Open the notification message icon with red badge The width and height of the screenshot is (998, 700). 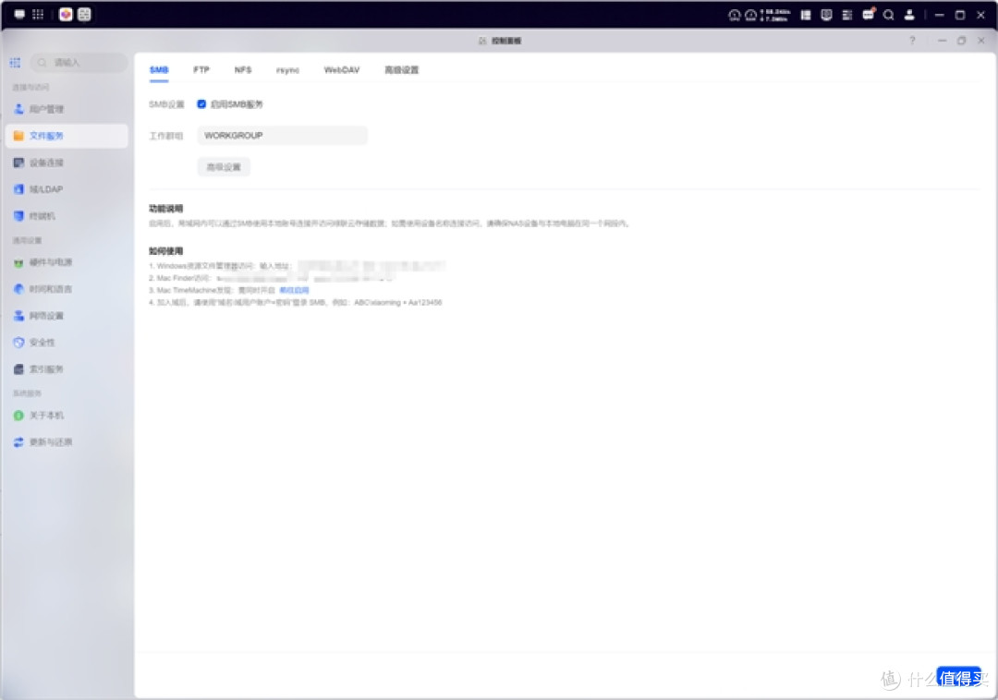pos(868,14)
